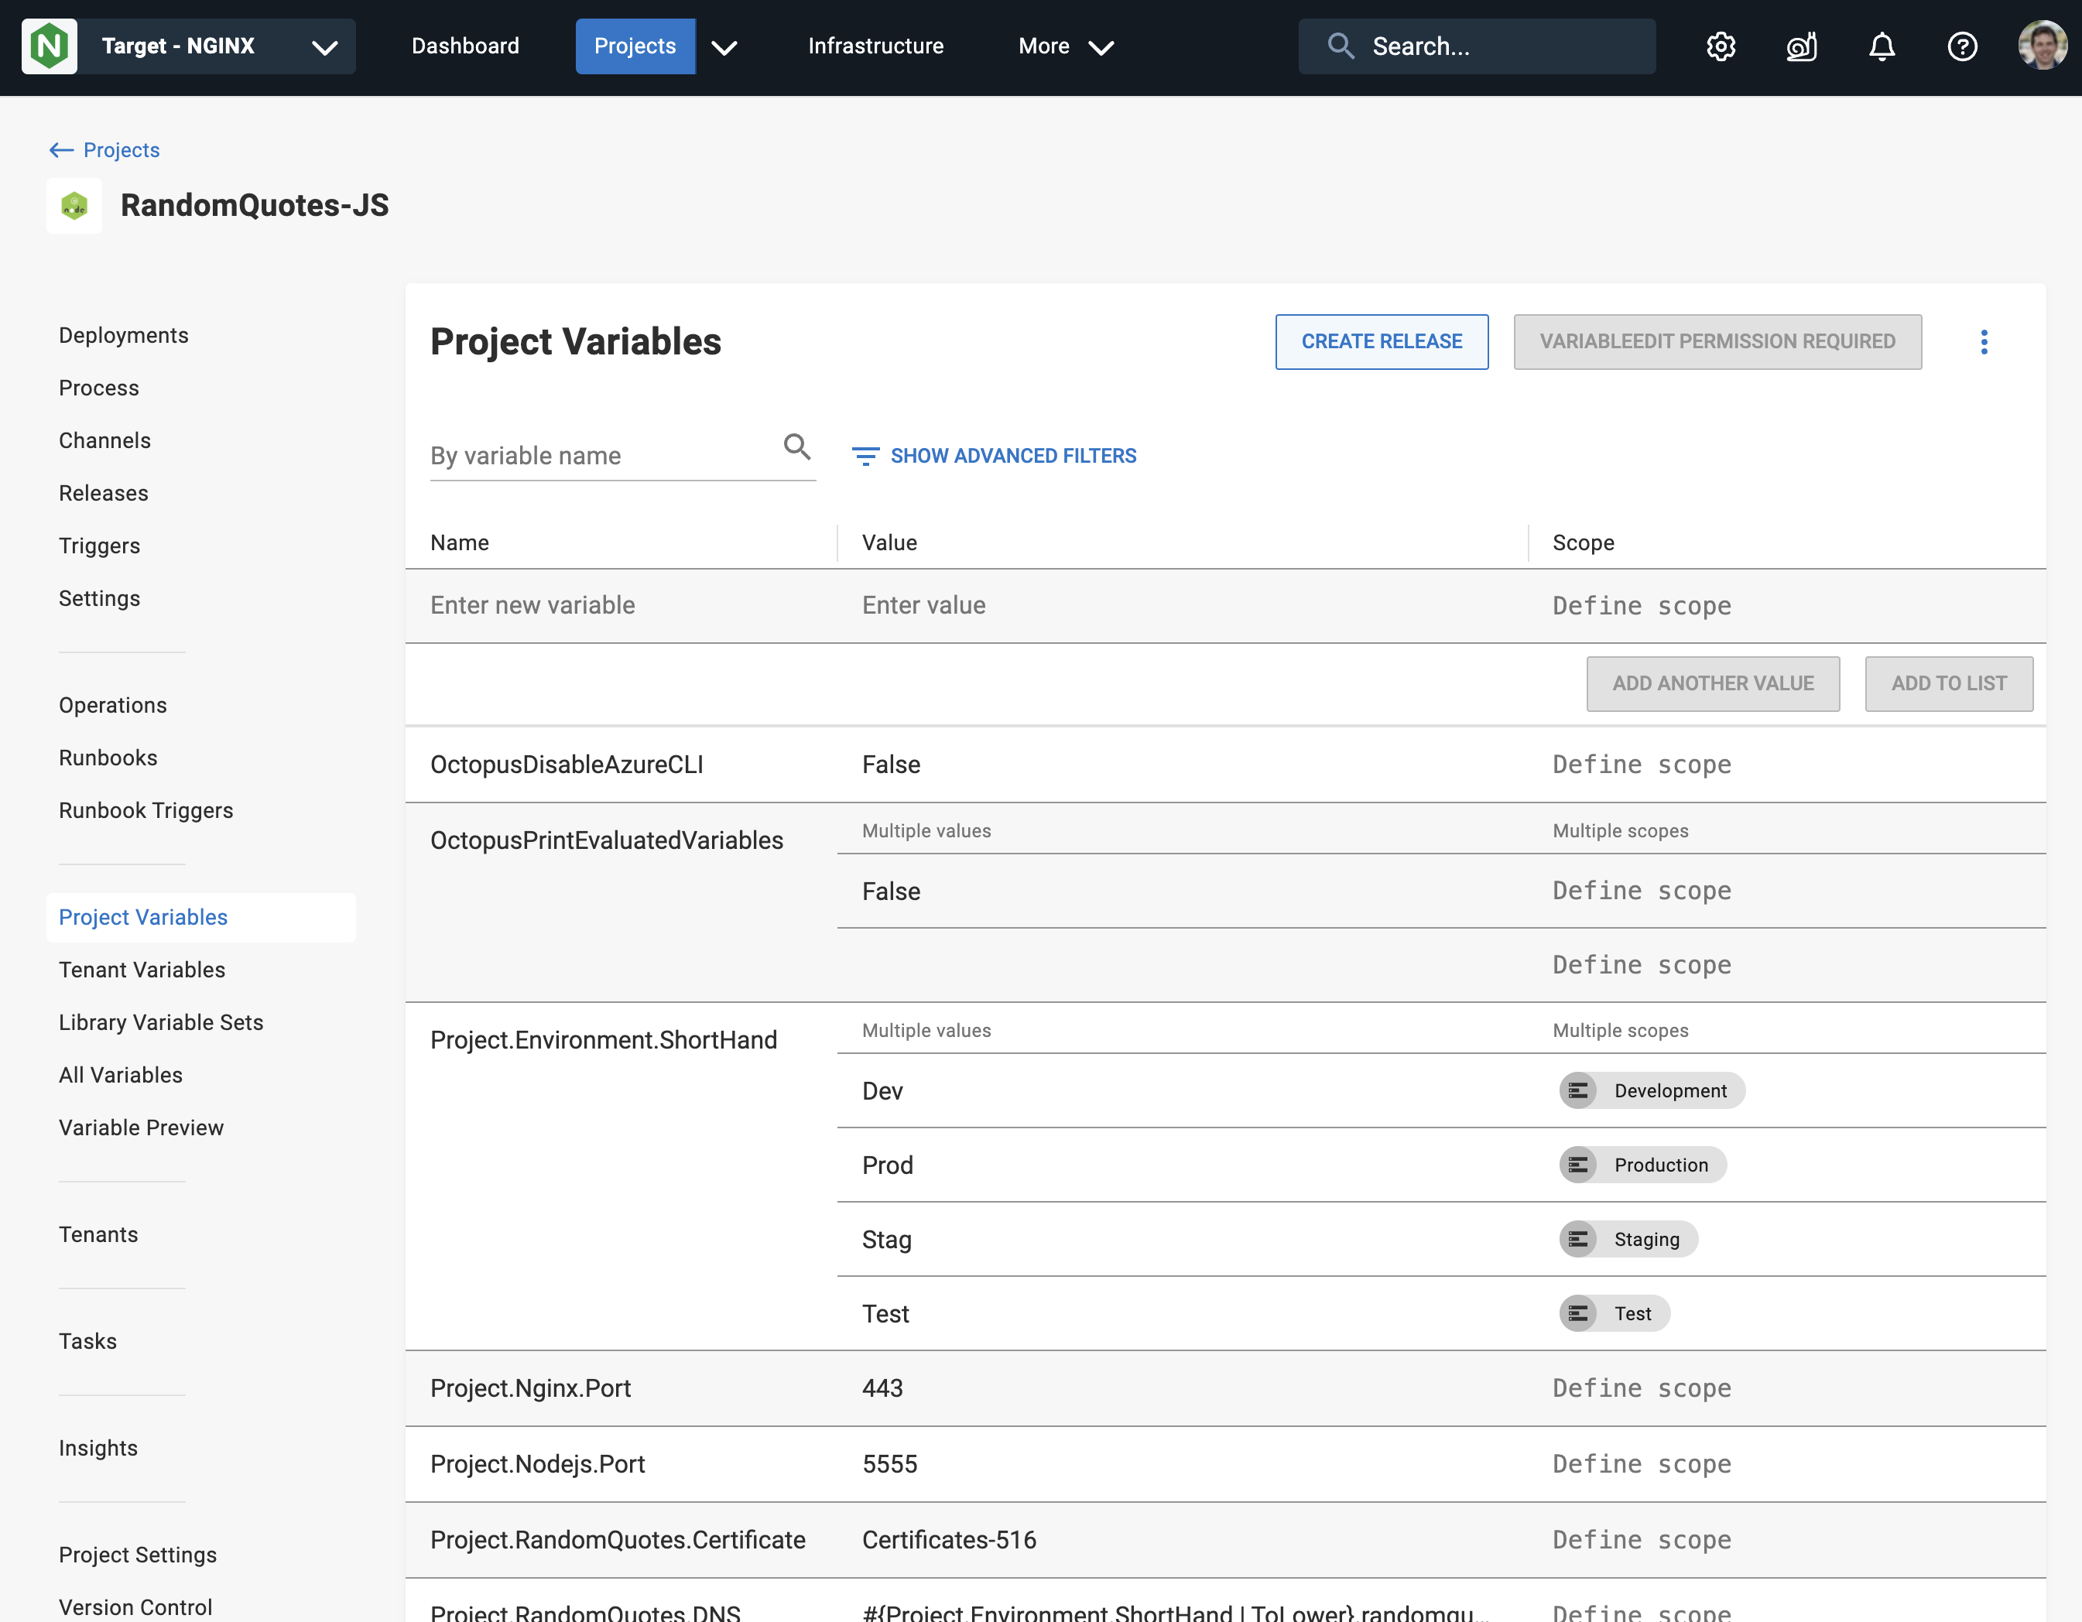Open the More navigation dropdown
The width and height of the screenshot is (2082, 1622).
pyautogui.click(x=1065, y=46)
